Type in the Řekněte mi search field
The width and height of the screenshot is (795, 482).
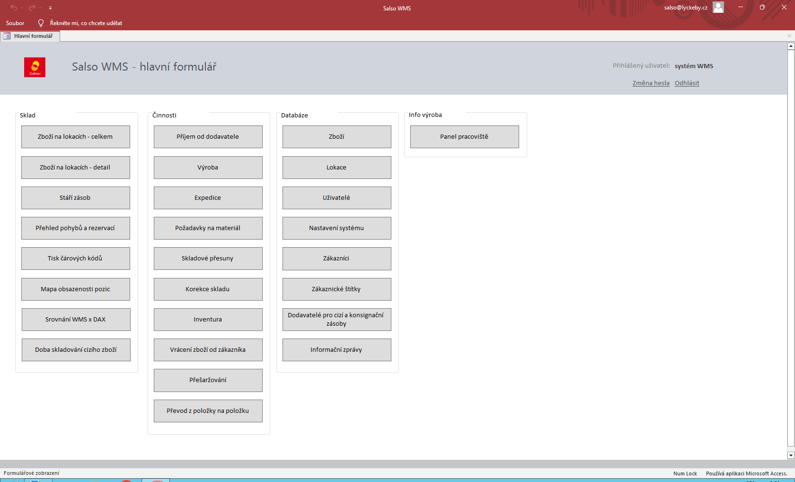pyautogui.click(x=86, y=23)
